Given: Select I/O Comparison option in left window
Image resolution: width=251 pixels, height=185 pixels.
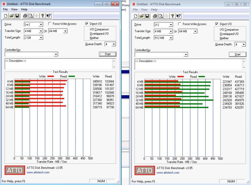Looking at the screenshot, I should pos(99,29).
